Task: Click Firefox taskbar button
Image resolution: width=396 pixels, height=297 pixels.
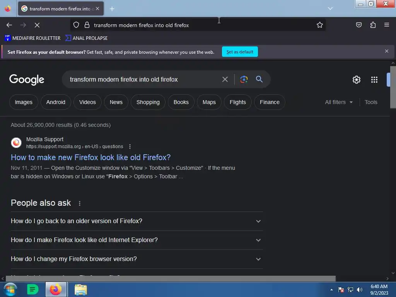Action: pyautogui.click(x=56, y=289)
